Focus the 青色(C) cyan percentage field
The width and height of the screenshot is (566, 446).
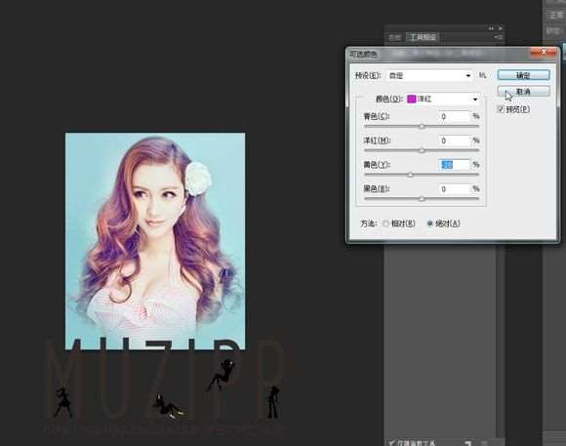click(455, 116)
